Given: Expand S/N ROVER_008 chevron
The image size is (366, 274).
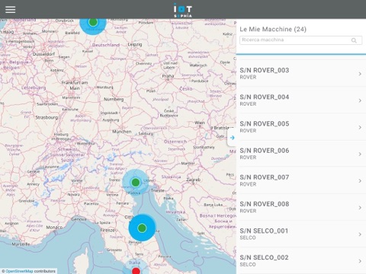Looking at the screenshot, I should coord(360,208).
